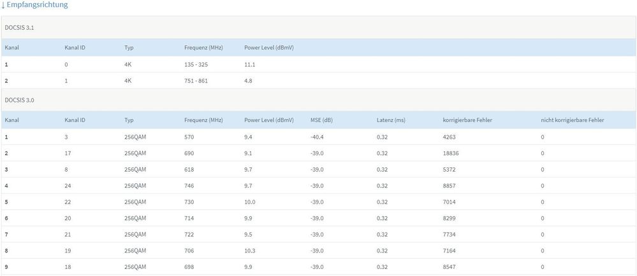Select latency 0.32 in the 618 MHz row
This screenshot has width=637, height=276.
pos(382,169)
